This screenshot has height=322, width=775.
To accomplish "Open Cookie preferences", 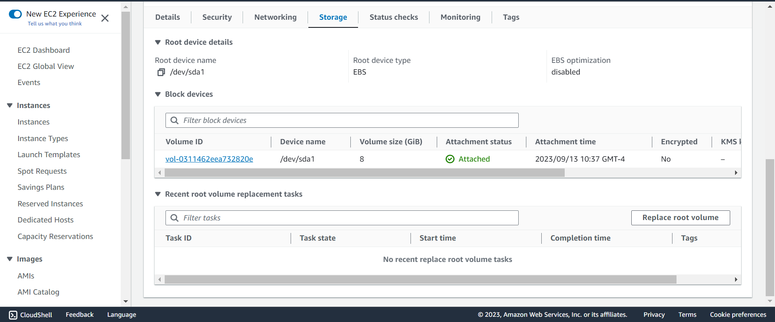I will click(738, 315).
